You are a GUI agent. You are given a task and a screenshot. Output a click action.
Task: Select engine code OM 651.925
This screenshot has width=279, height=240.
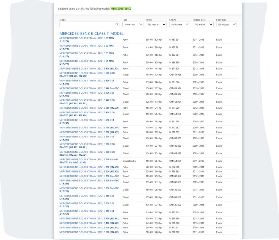coord(175,75)
